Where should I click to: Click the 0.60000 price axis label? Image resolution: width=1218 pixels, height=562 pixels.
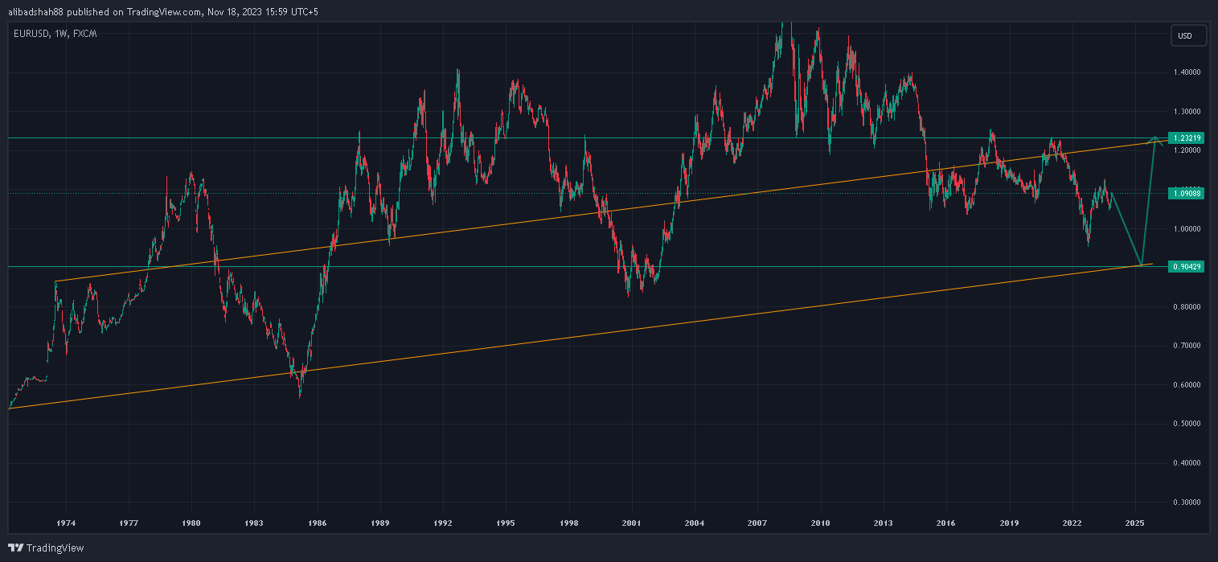coord(1187,385)
